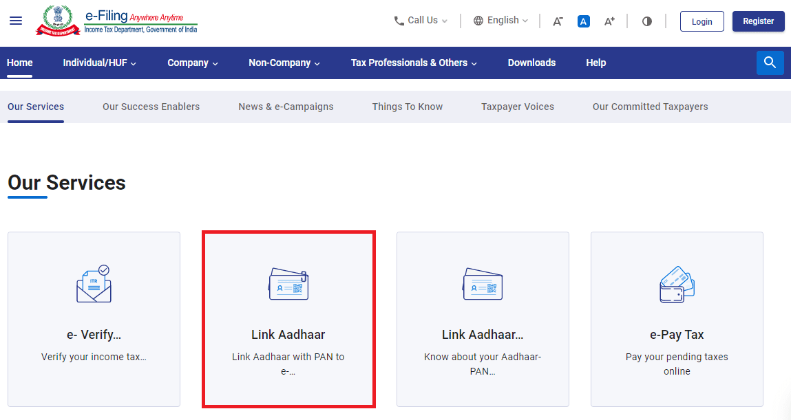Image resolution: width=791 pixels, height=420 pixels.
Task: Open the Link Aadhaar... status service title
Action: point(483,335)
